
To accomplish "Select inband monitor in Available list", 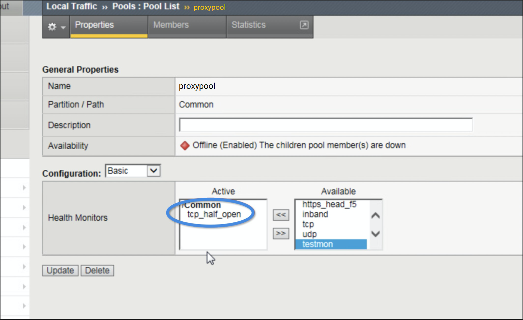I will click(315, 214).
